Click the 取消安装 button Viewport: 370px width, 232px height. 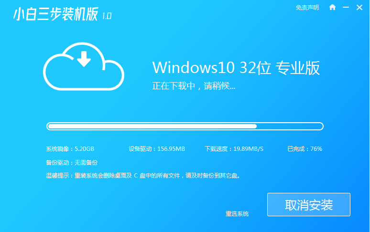pyautogui.click(x=309, y=204)
